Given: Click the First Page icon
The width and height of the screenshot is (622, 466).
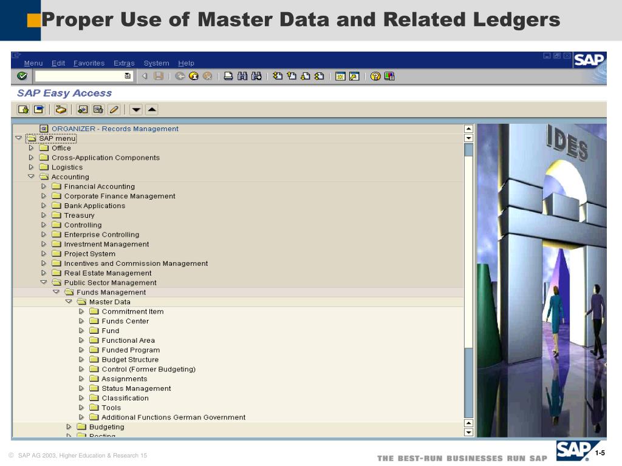Looking at the screenshot, I should click(278, 76).
